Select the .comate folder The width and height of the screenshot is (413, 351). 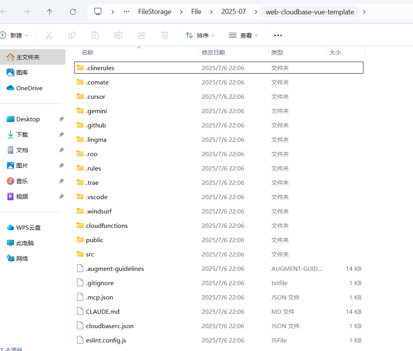click(219, 82)
